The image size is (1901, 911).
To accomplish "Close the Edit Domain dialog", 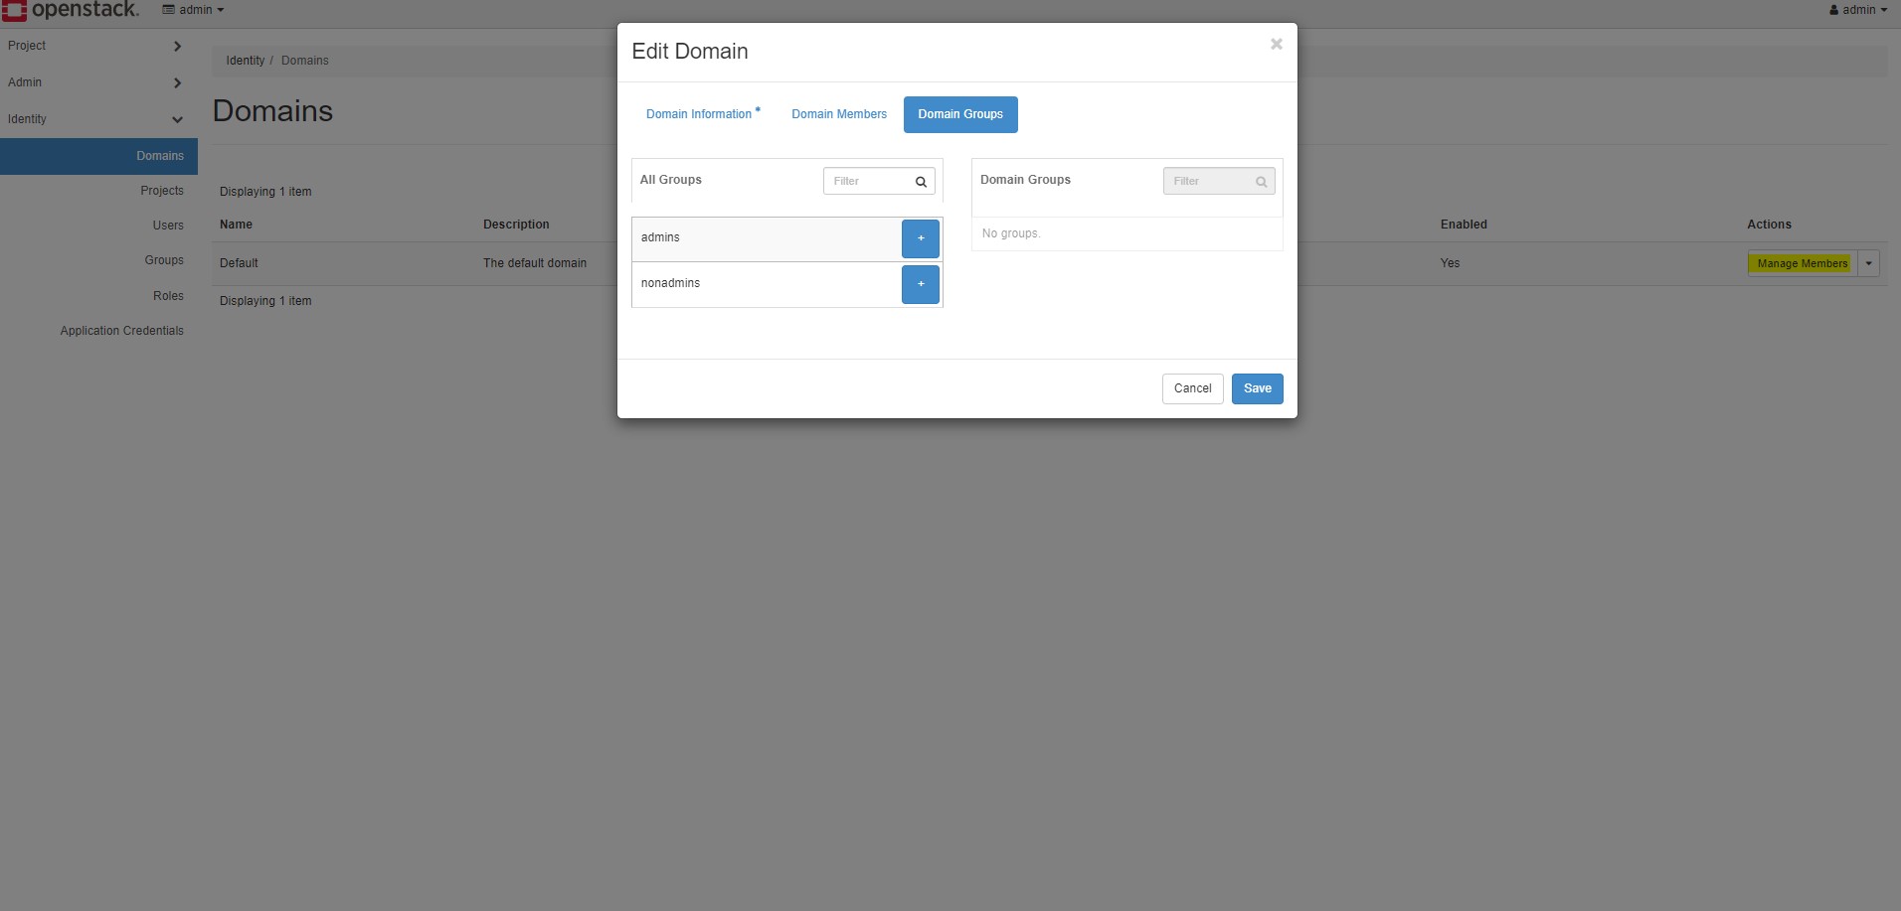I will click(x=1277, y=44).
